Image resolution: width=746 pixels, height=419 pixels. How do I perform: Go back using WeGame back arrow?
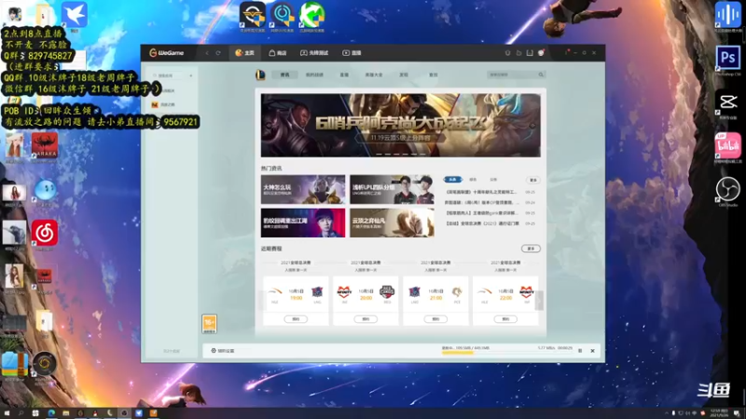207,53
